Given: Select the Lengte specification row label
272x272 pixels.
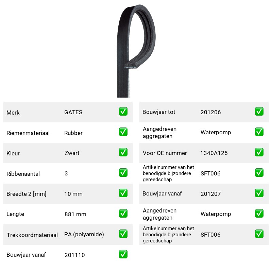Looking at the screenshot, I should click(x=15, y=214).
